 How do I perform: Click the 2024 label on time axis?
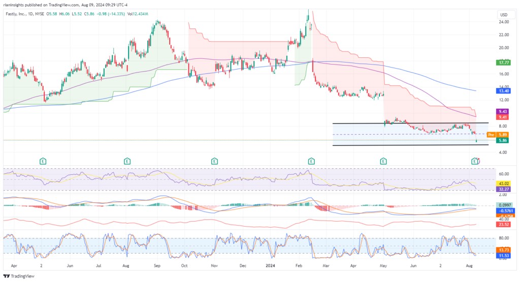[x=269, y=265]
